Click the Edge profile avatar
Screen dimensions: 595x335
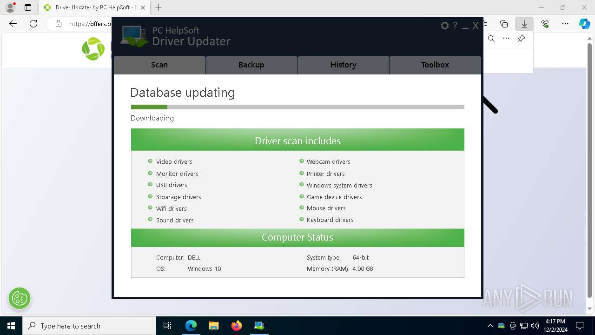point(10,7)
